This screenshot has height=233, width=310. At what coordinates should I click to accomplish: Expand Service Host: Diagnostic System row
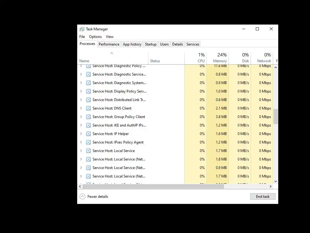coord(81,83)
